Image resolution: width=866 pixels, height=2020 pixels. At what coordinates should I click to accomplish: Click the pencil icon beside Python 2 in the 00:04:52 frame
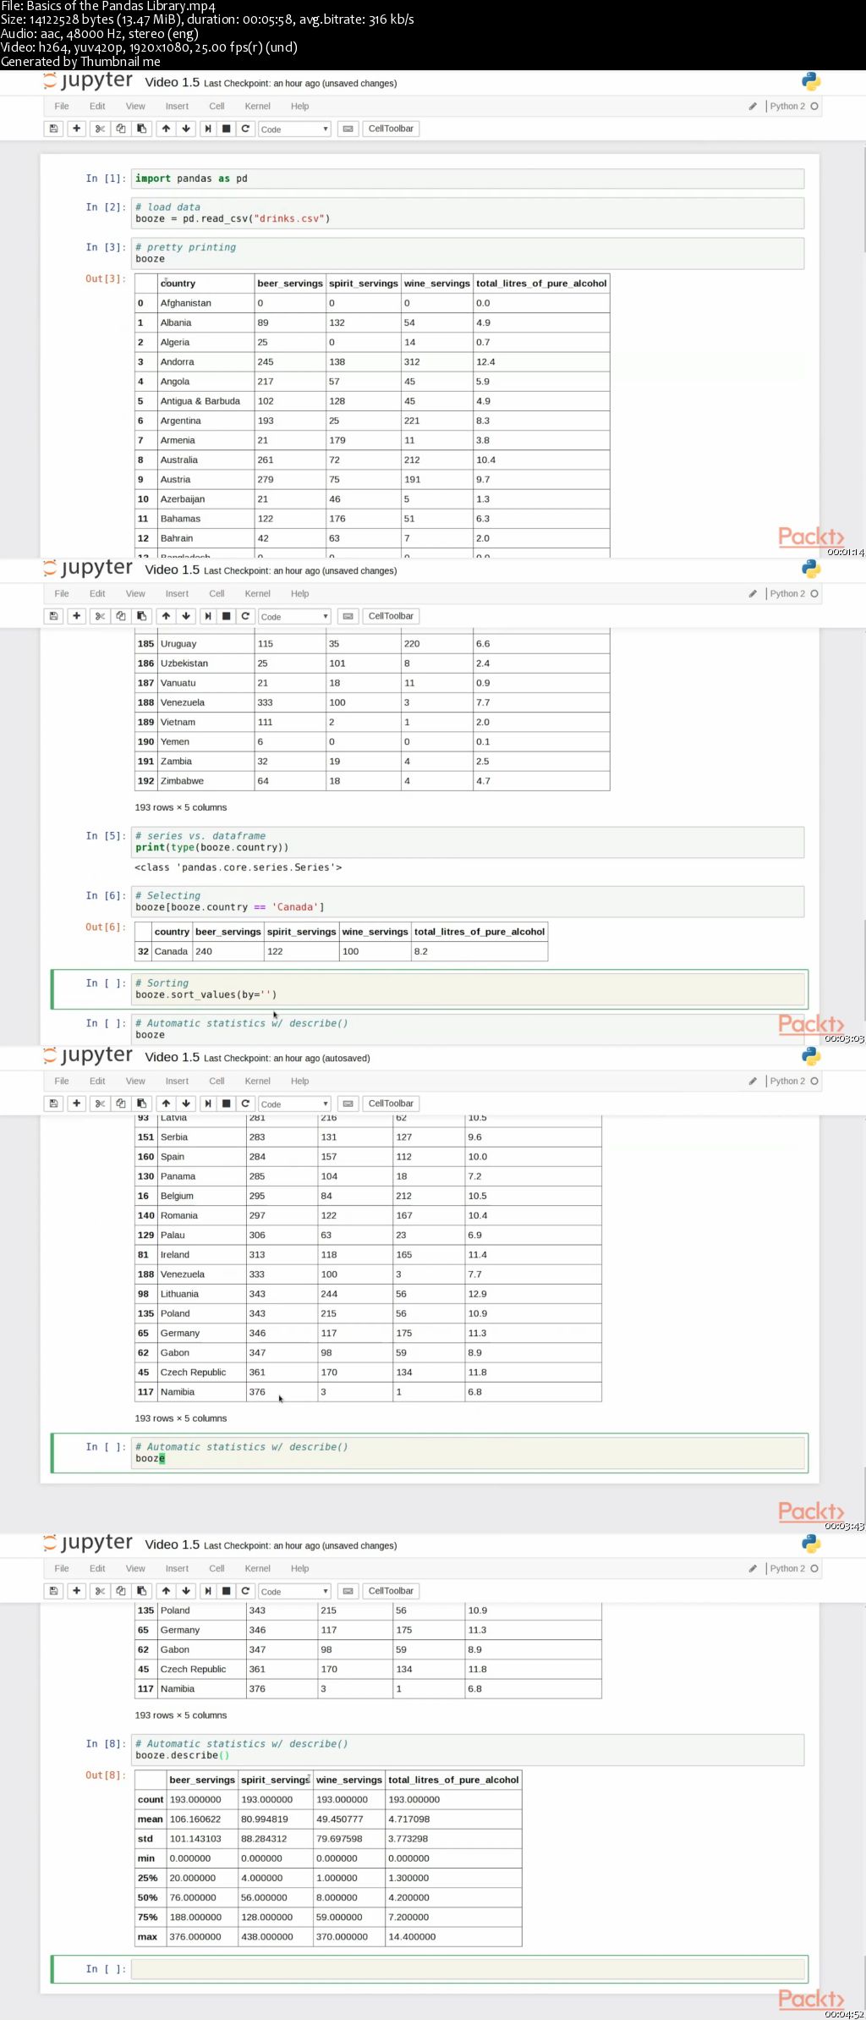tap(753, 1569)
